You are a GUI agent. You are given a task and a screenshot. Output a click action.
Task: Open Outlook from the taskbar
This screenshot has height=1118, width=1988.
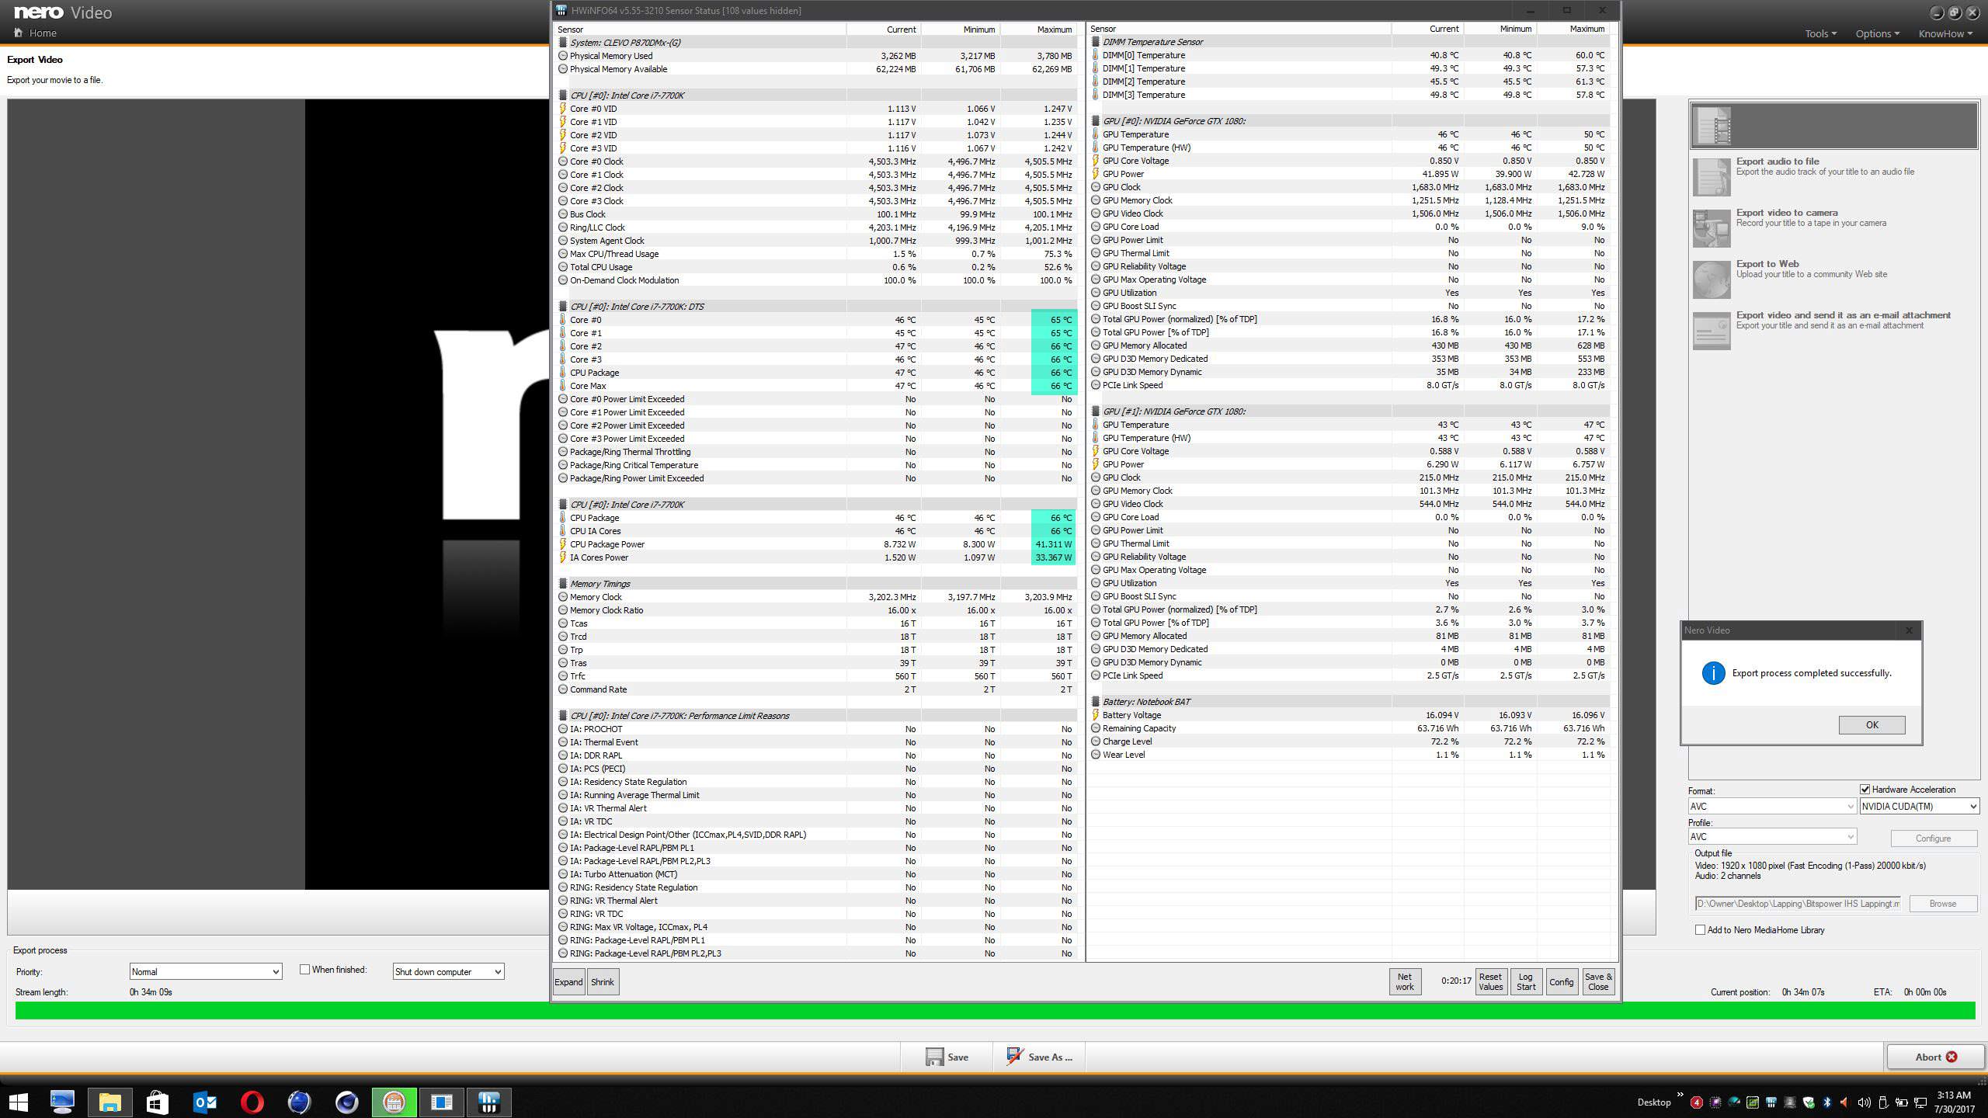[205, 1102]
